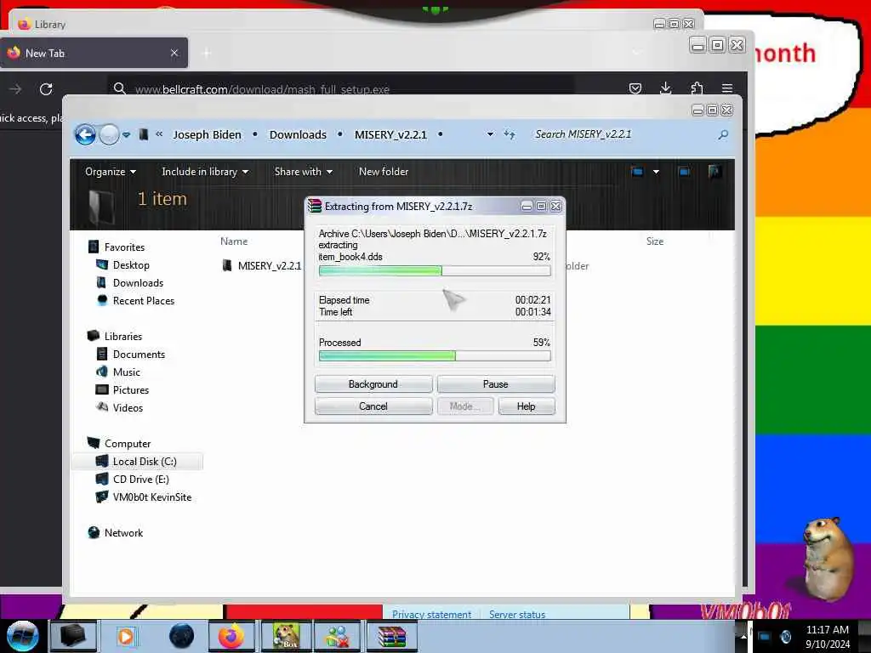Change view with the view icon
This screenshot has width=871, height=653.
(x=637, y=172)
